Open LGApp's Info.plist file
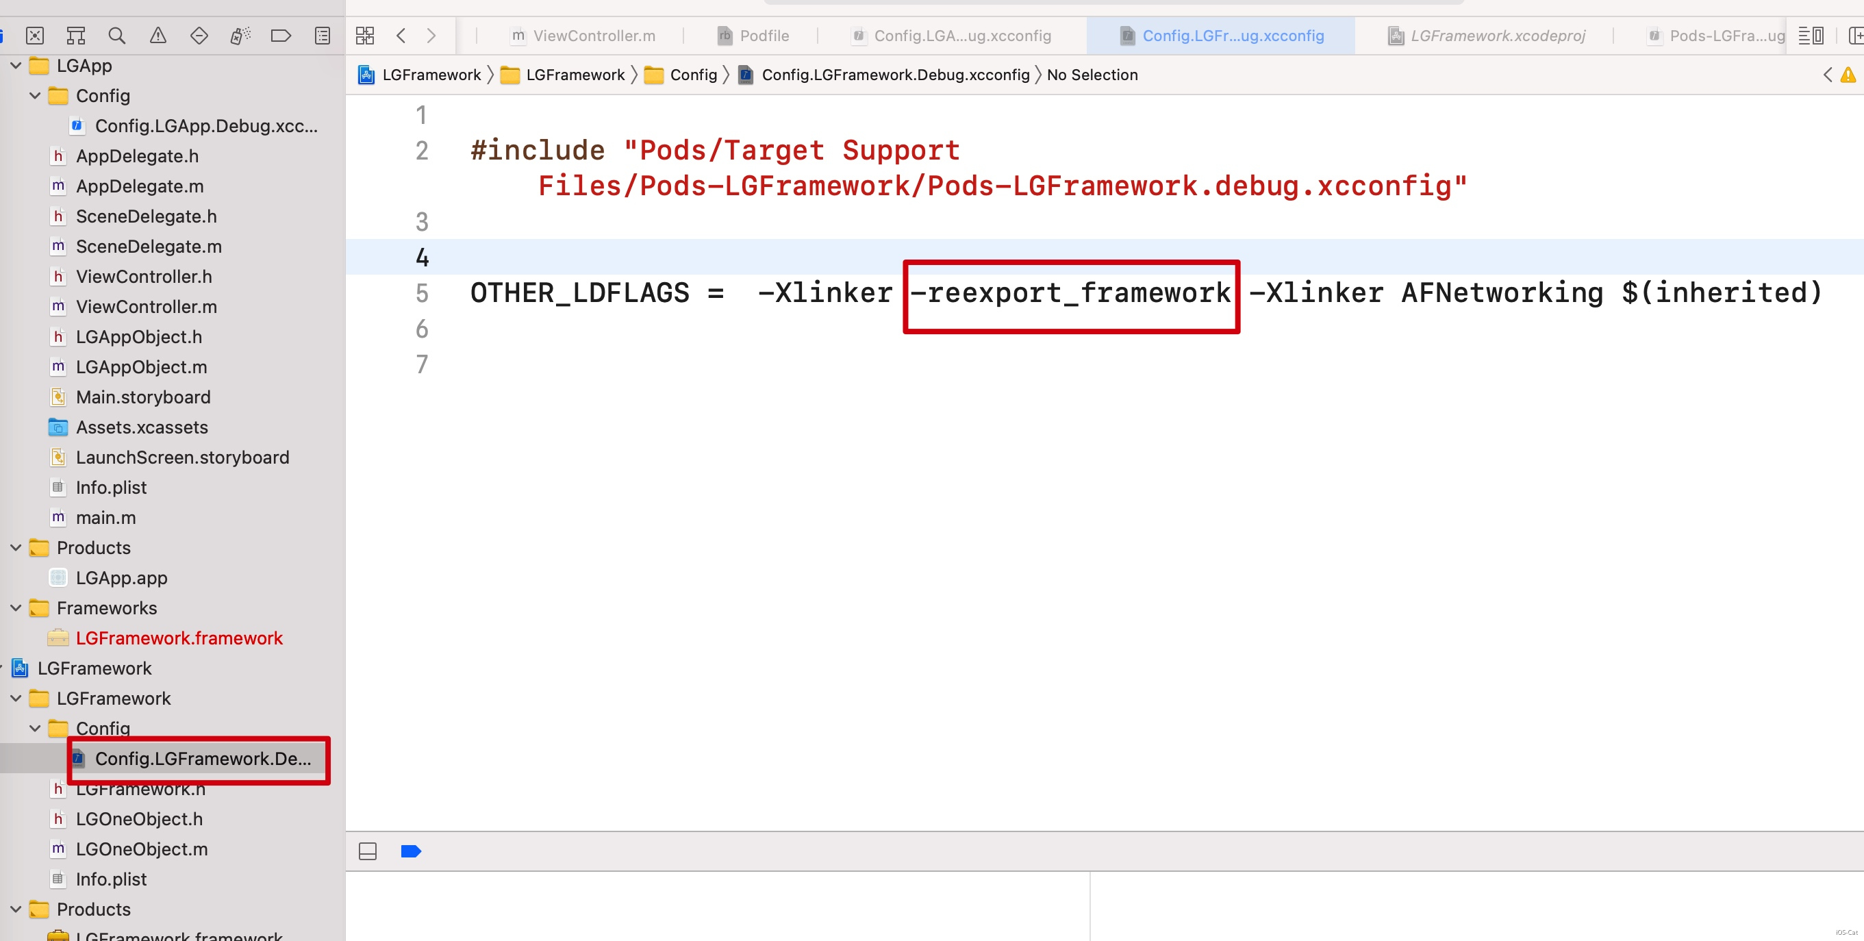 (x=99, y=488)
